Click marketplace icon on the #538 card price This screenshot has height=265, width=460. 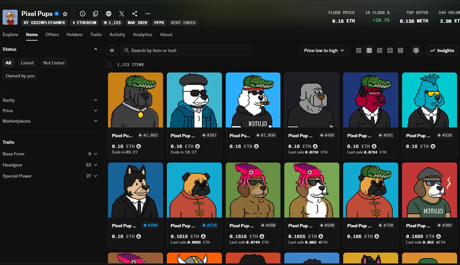click(x=433, y=146)
